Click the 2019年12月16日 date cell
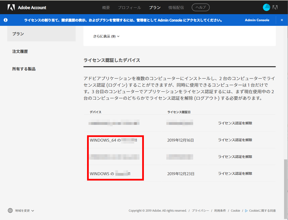This screenshot has width=288, height=220. 180,140
